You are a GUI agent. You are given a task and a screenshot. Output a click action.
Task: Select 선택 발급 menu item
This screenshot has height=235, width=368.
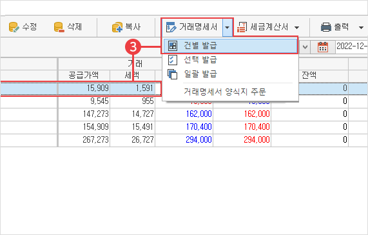230,60
